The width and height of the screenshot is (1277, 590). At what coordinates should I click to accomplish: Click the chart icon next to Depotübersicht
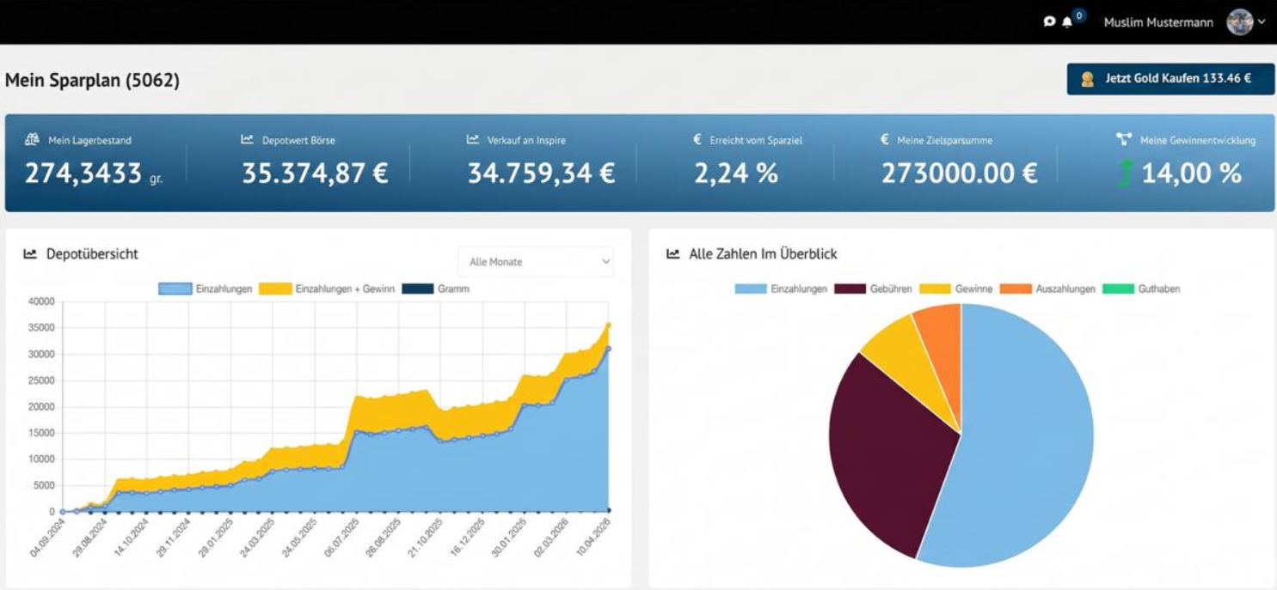click(x=31, y=254)
